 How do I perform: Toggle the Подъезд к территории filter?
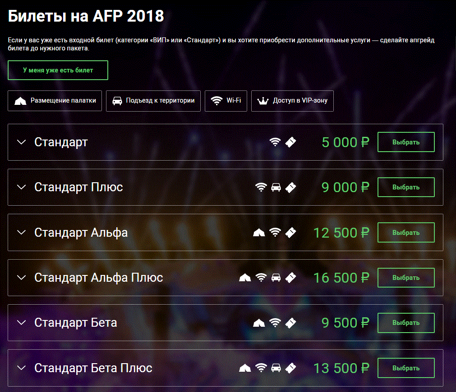coord(153,101)
